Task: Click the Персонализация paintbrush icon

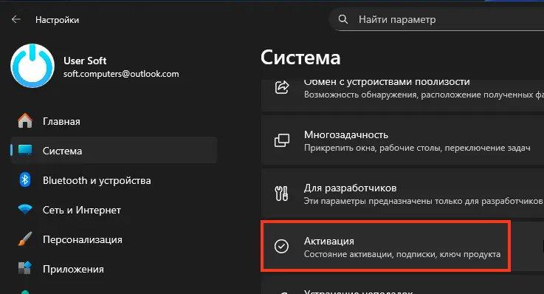Action: pyautogui.click(x=25, y=239)
